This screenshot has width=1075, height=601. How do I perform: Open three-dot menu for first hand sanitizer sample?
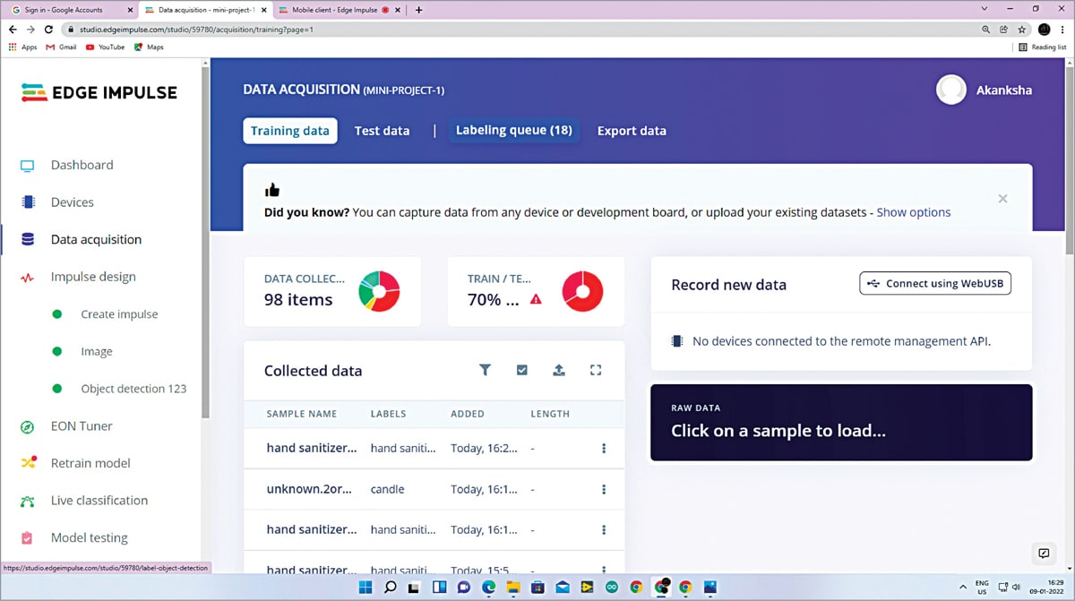coord(604,448)
